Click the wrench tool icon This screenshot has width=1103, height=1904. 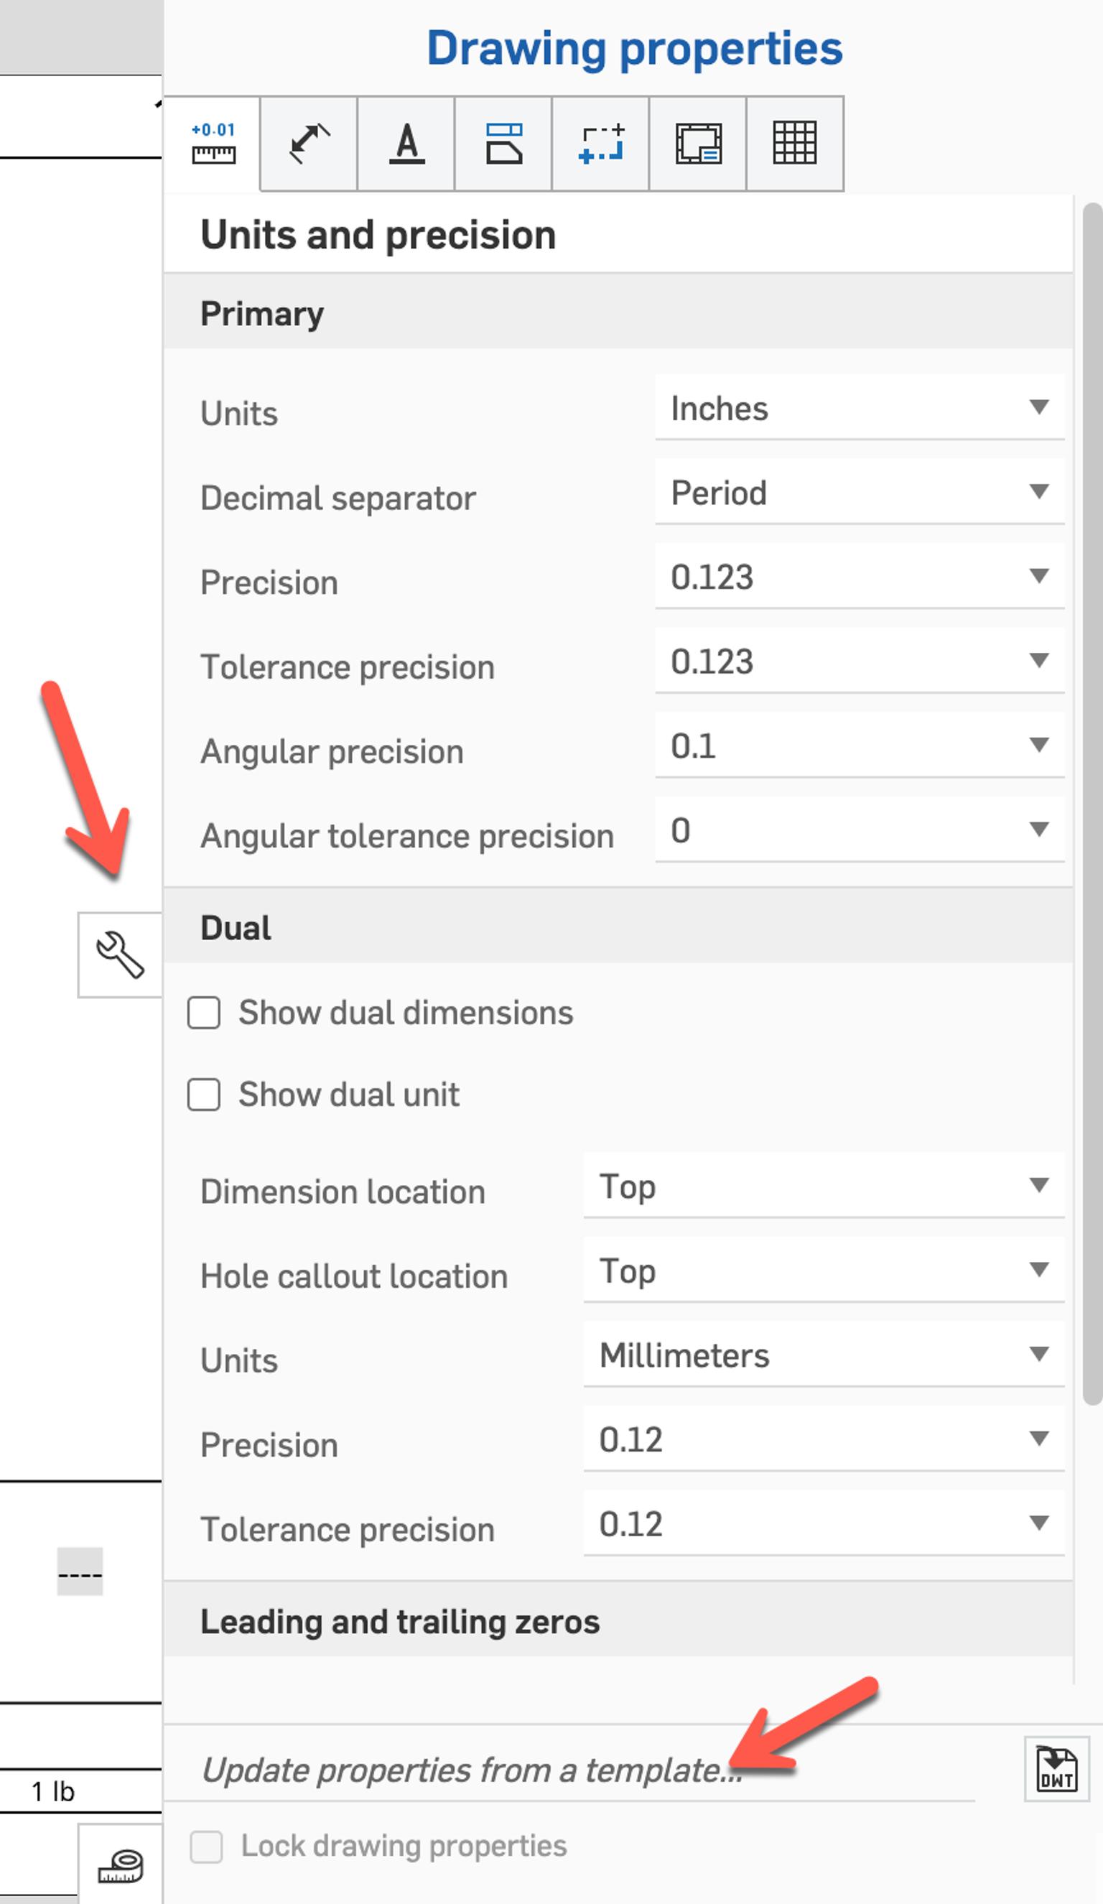pyautogui.click(x=121, y=955)
